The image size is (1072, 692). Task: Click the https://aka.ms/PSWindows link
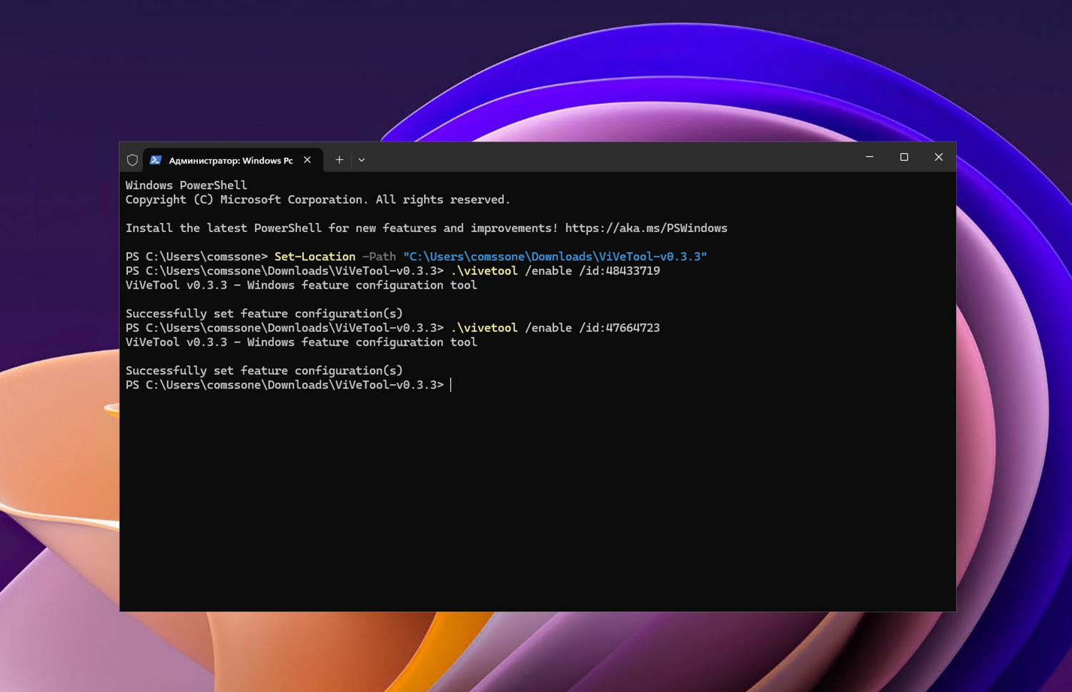646,228
